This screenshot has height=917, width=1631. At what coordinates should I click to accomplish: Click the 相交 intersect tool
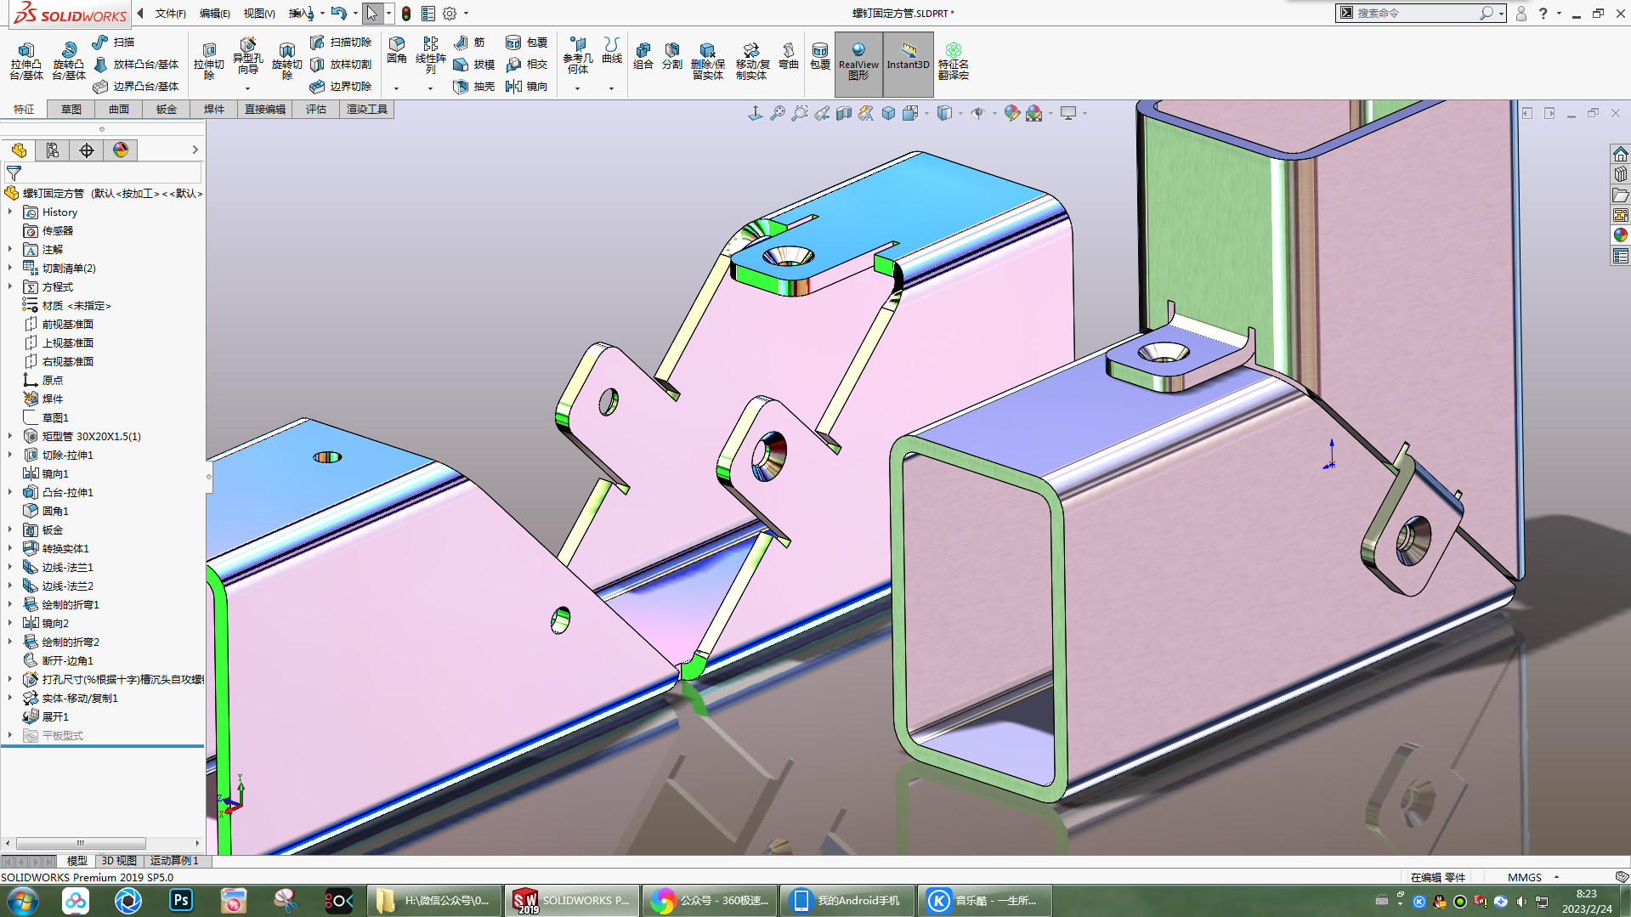pyautogui.click(x=527, y=64)
